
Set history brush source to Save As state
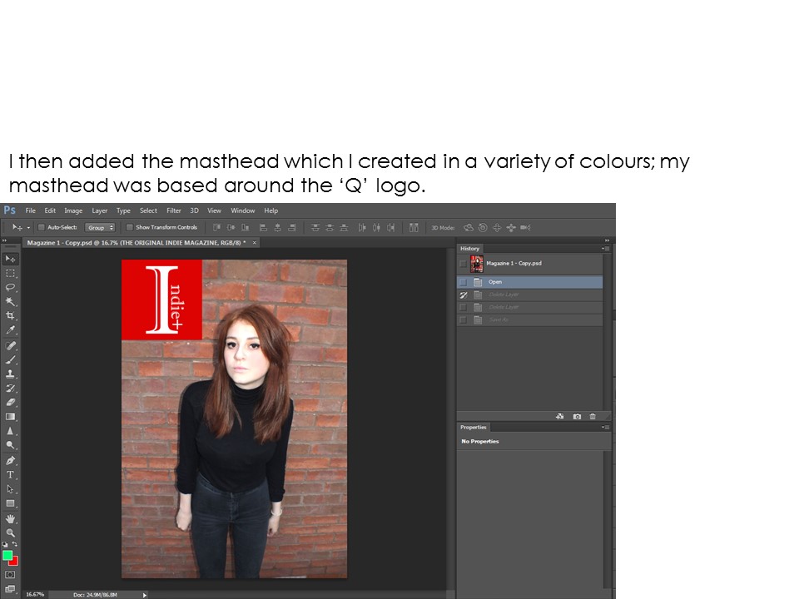point(463,319)
